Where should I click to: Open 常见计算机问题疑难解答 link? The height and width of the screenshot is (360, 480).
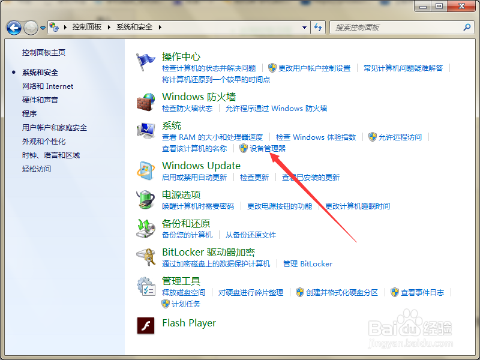[403, 68]
